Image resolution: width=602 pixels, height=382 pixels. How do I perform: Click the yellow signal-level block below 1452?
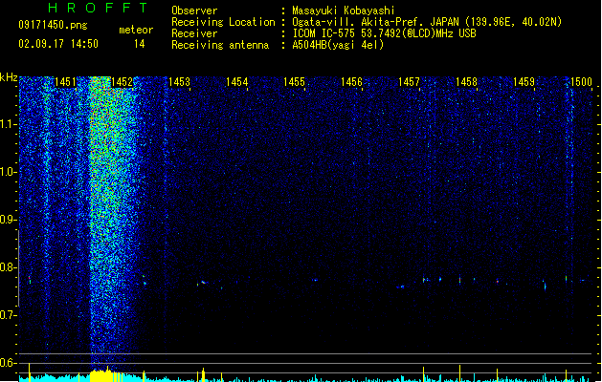tap(105, 375)
